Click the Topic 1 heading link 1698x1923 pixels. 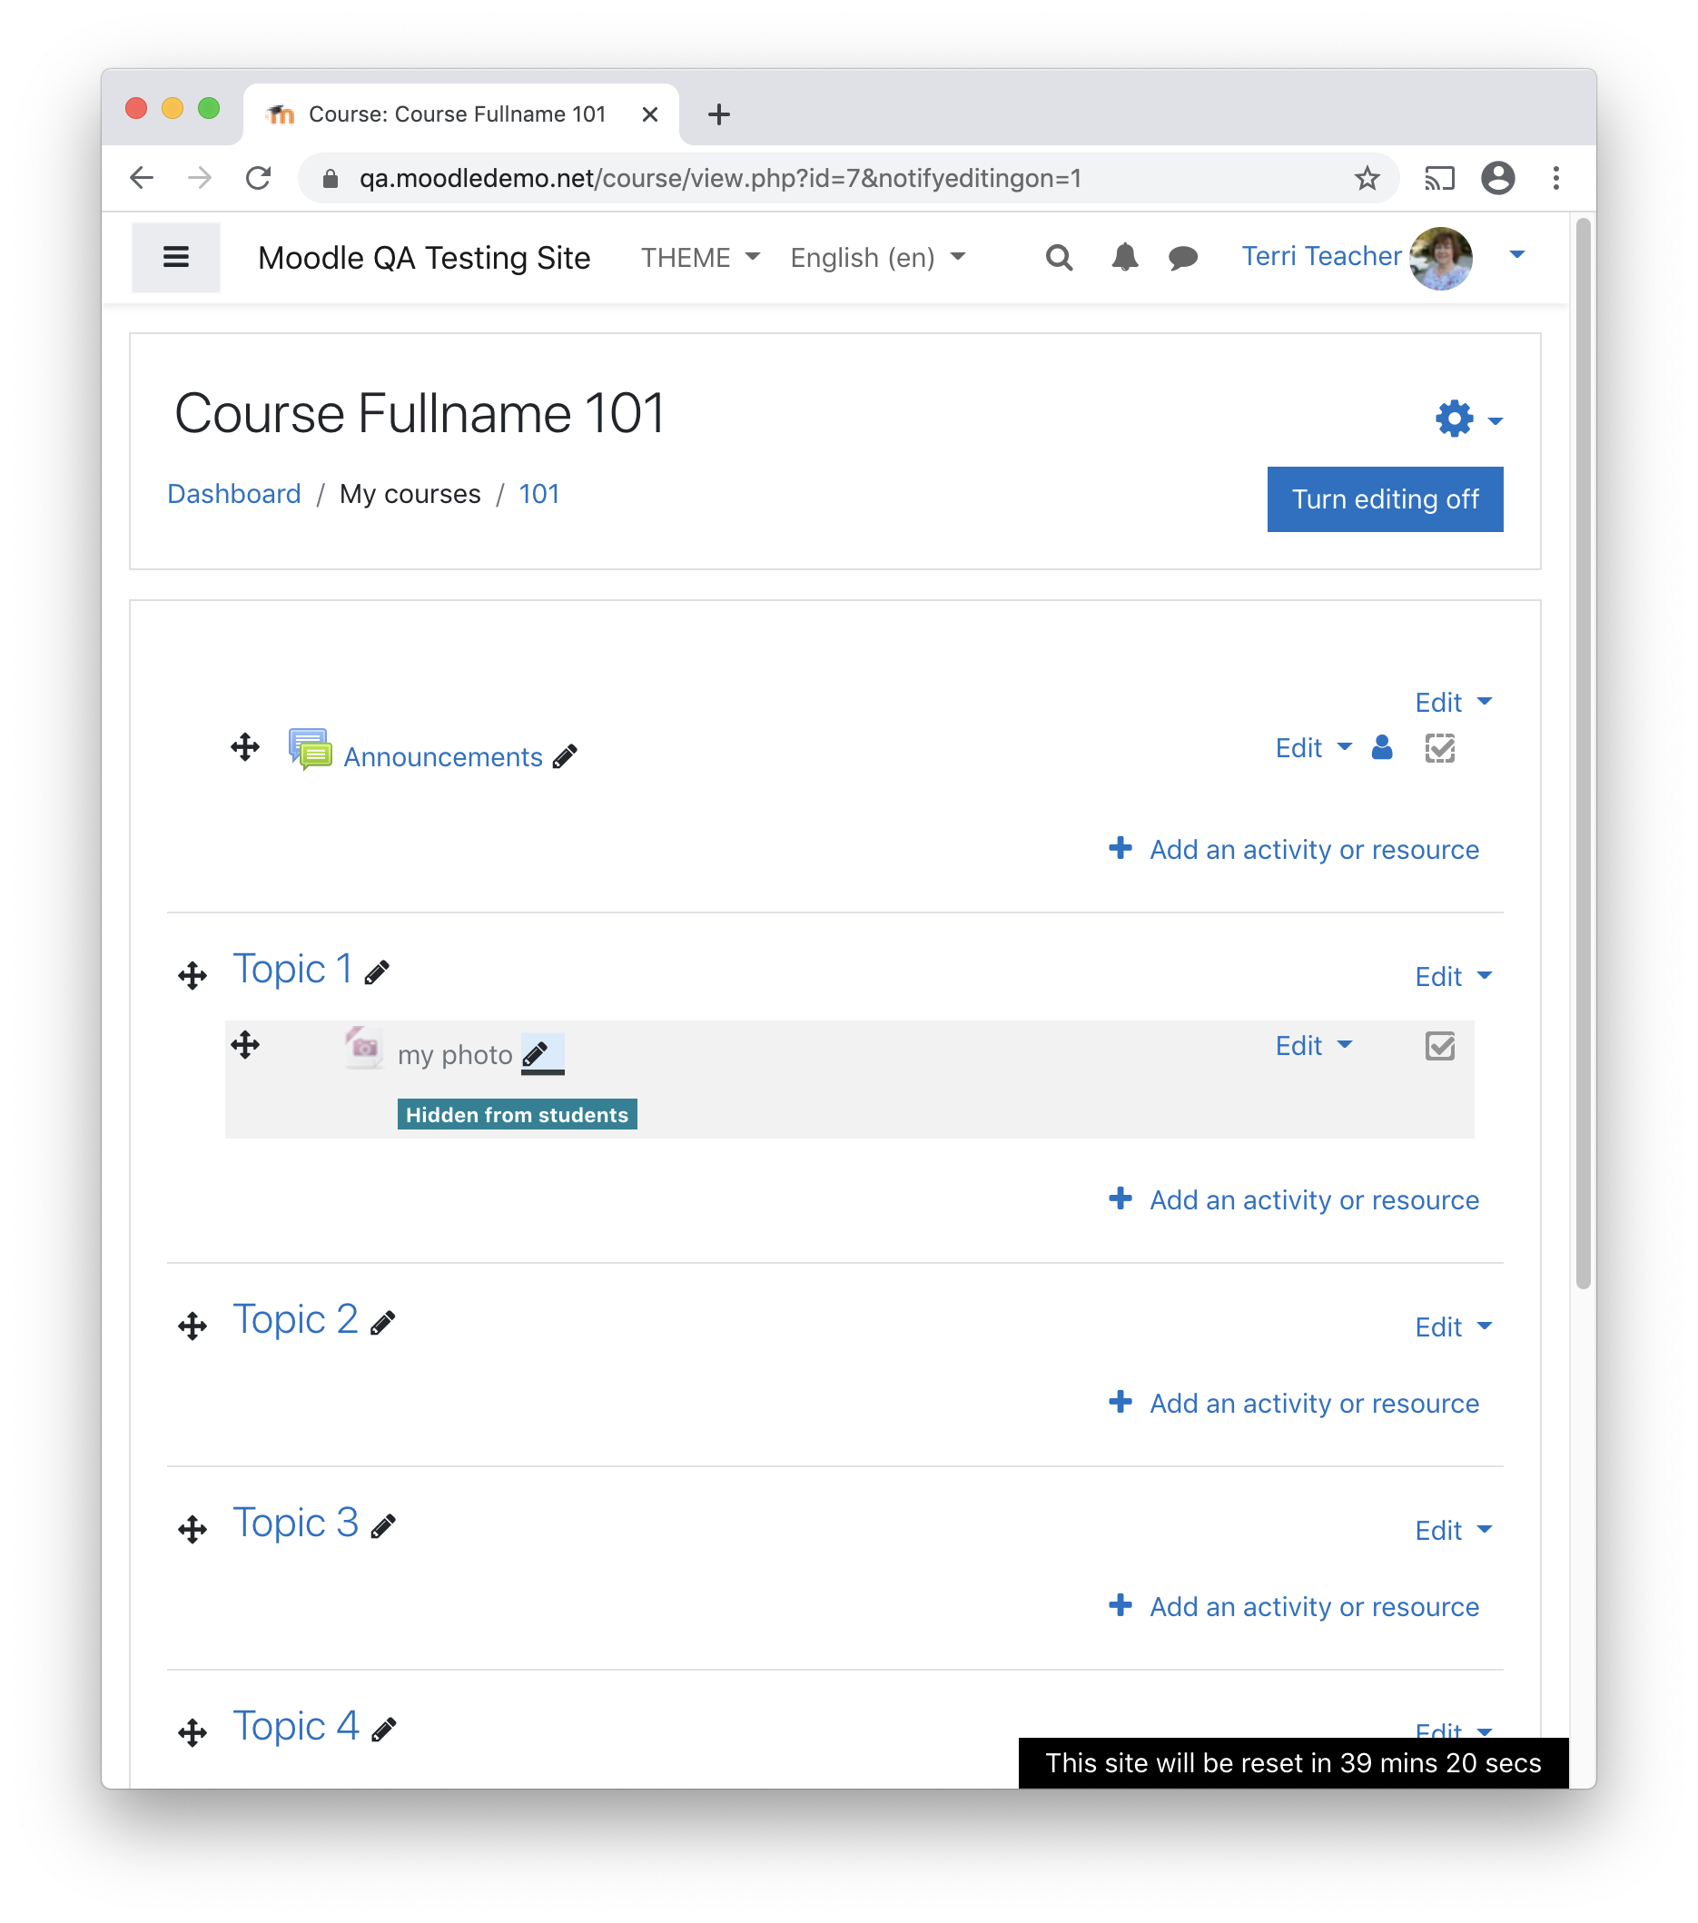coord(291,968)
